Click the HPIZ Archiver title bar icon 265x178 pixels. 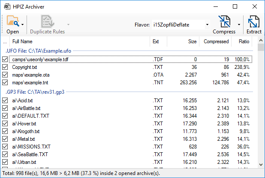(x=7, y=6)
